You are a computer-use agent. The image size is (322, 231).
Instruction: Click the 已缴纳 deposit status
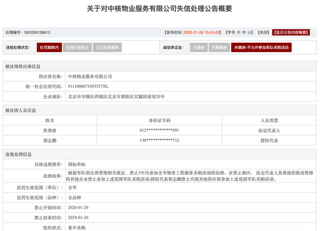click(x=199, y=47)
